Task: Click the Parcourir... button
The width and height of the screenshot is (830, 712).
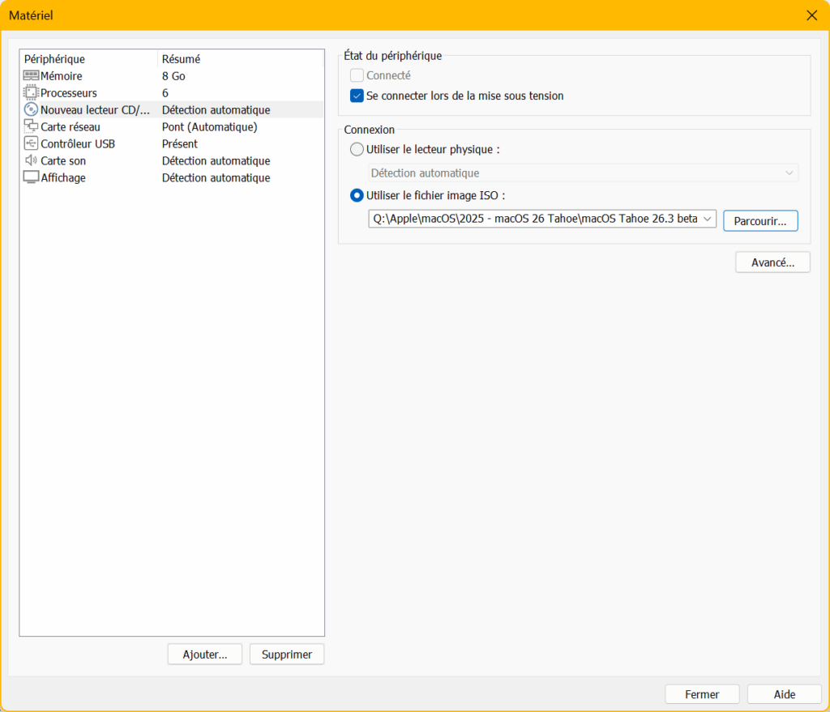Action: pos(760,220)
